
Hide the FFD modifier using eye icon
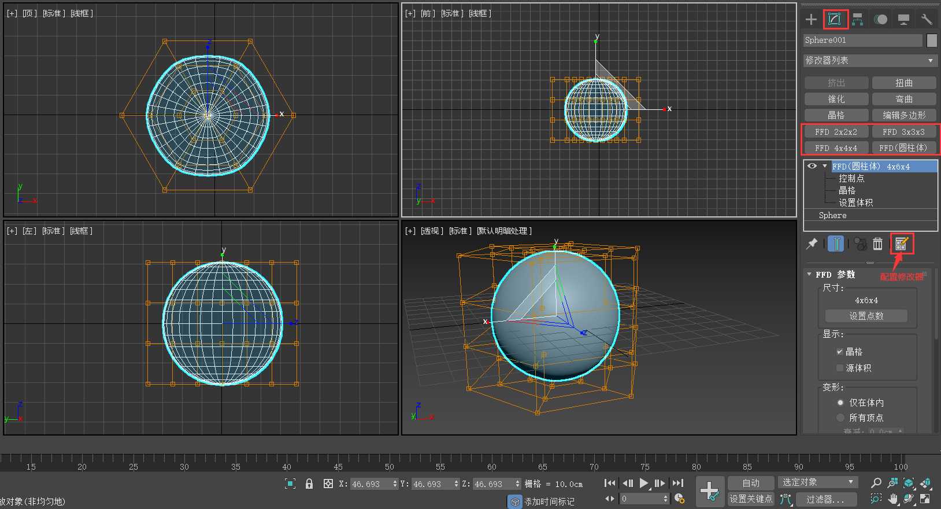[812, 166]
